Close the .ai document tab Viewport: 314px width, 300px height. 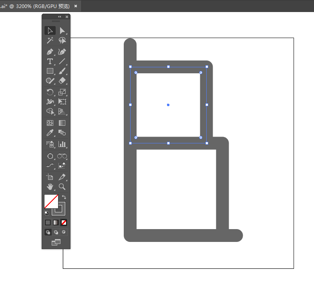(x=76, y=6)
